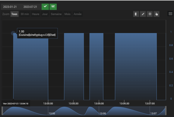Click the 13:06:30 axis label
The height and width of the screenshot is (117, 174).
click(x=124, y=103)
